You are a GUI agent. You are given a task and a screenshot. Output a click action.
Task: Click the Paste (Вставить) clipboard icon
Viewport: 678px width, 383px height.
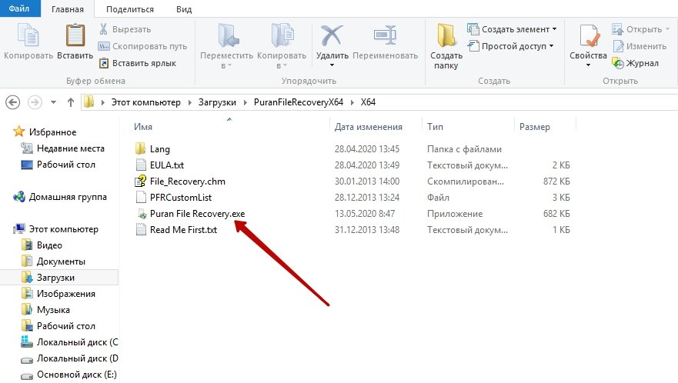[75, 35]
